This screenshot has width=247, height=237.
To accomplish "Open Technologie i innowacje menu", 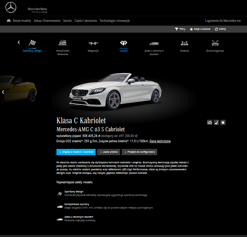I will [x=115, y=21].
